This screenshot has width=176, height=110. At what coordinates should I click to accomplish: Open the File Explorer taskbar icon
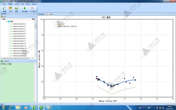click(x=18, y=108)
